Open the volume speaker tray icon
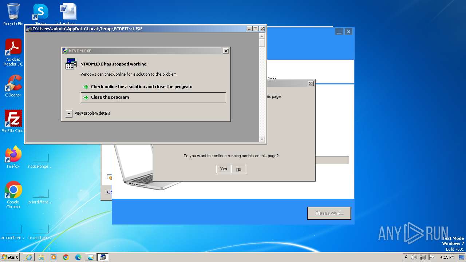This screenshot has width=466, height=262. click(x=414, y=257)
